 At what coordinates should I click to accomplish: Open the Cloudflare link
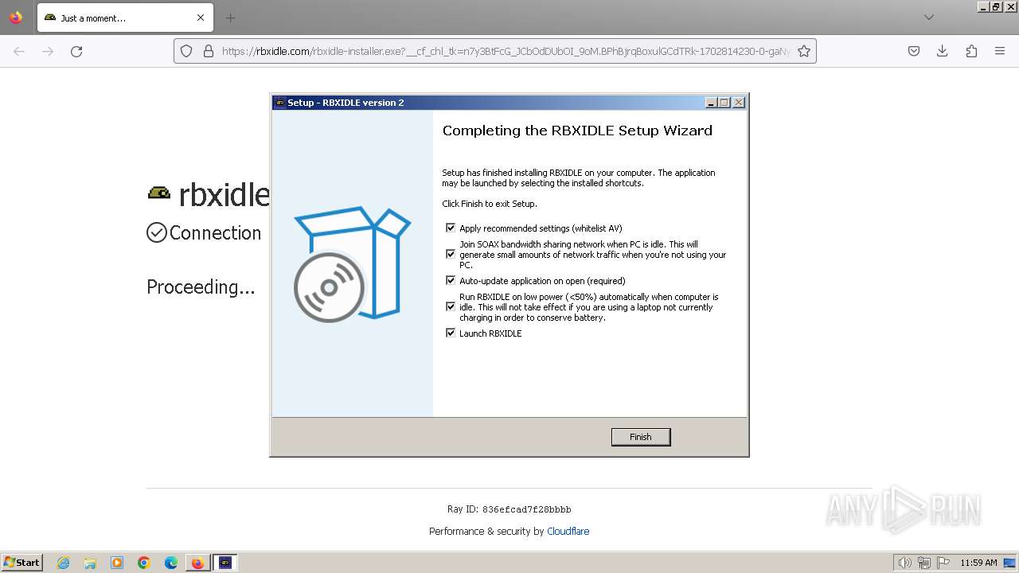[x=568, y=532]
